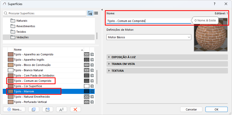Click the duplicate surface icon button

click(34, 109)
